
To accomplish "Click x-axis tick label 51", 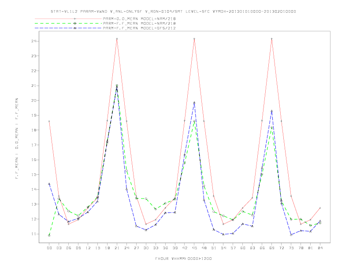I will click(x=214, y=248).
